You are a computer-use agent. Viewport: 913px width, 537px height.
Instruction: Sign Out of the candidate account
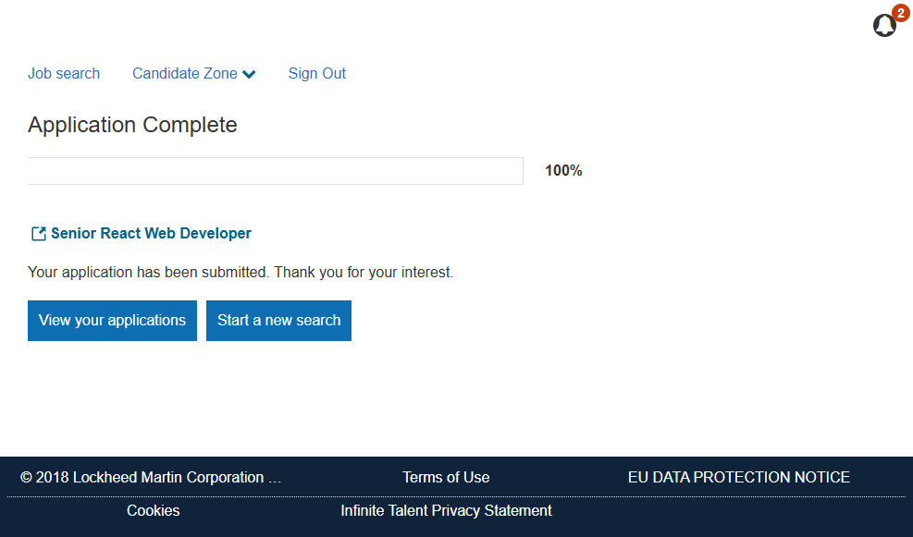pos(316,74)
